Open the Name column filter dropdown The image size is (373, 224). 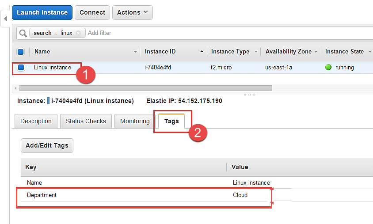[x=135, y=52]
